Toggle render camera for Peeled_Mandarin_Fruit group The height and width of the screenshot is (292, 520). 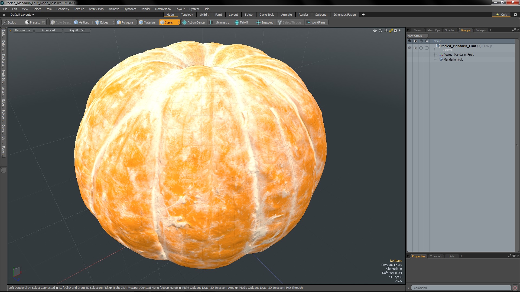[415, 48]
